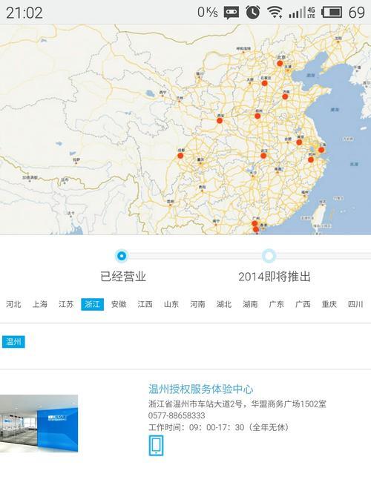Screen dimensions: 371x494
Task: Switch to the 广西 province tab
Action: click(303, 304)
